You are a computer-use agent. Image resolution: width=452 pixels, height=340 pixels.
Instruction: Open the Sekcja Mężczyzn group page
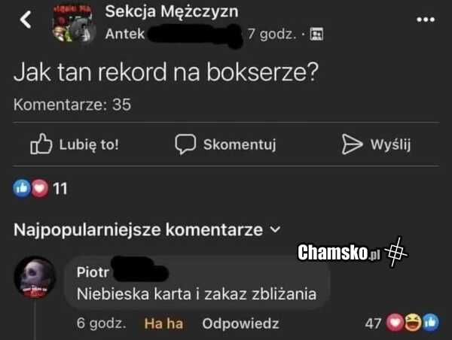coord(172,11)
